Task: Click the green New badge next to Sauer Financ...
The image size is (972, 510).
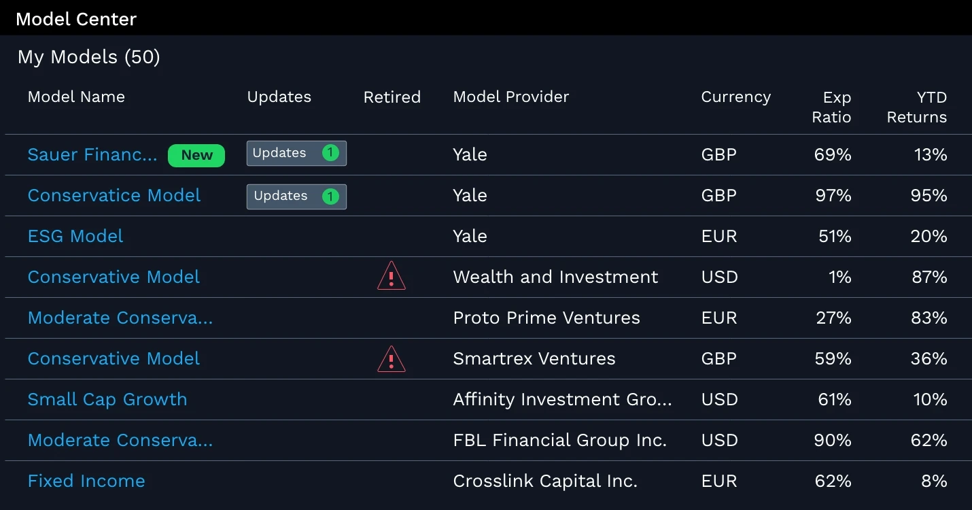Action: [x=196, y=155]
